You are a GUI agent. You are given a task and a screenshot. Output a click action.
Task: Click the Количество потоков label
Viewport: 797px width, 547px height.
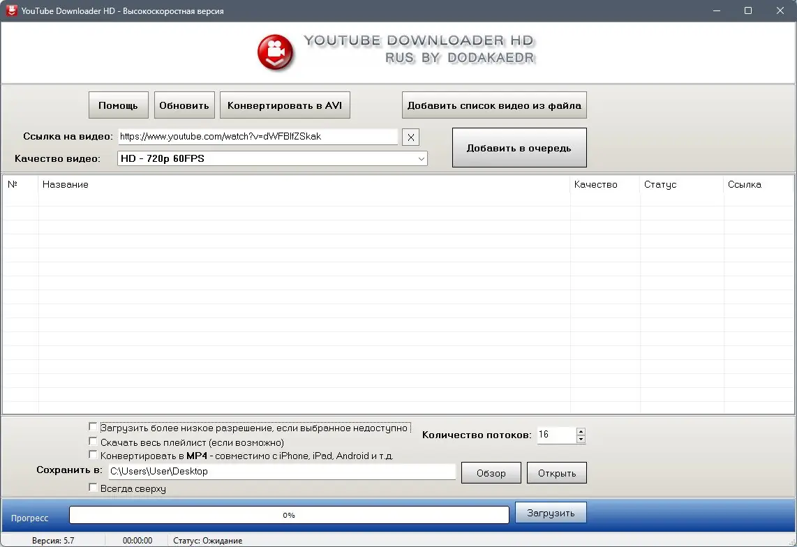[x=477, y=435]
